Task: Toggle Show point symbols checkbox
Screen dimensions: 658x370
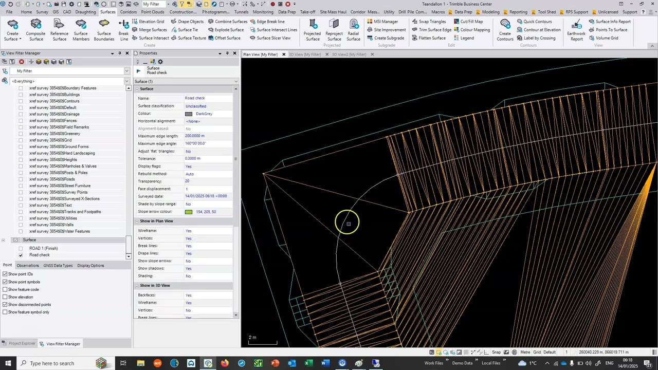Action: tap(5, 282)
